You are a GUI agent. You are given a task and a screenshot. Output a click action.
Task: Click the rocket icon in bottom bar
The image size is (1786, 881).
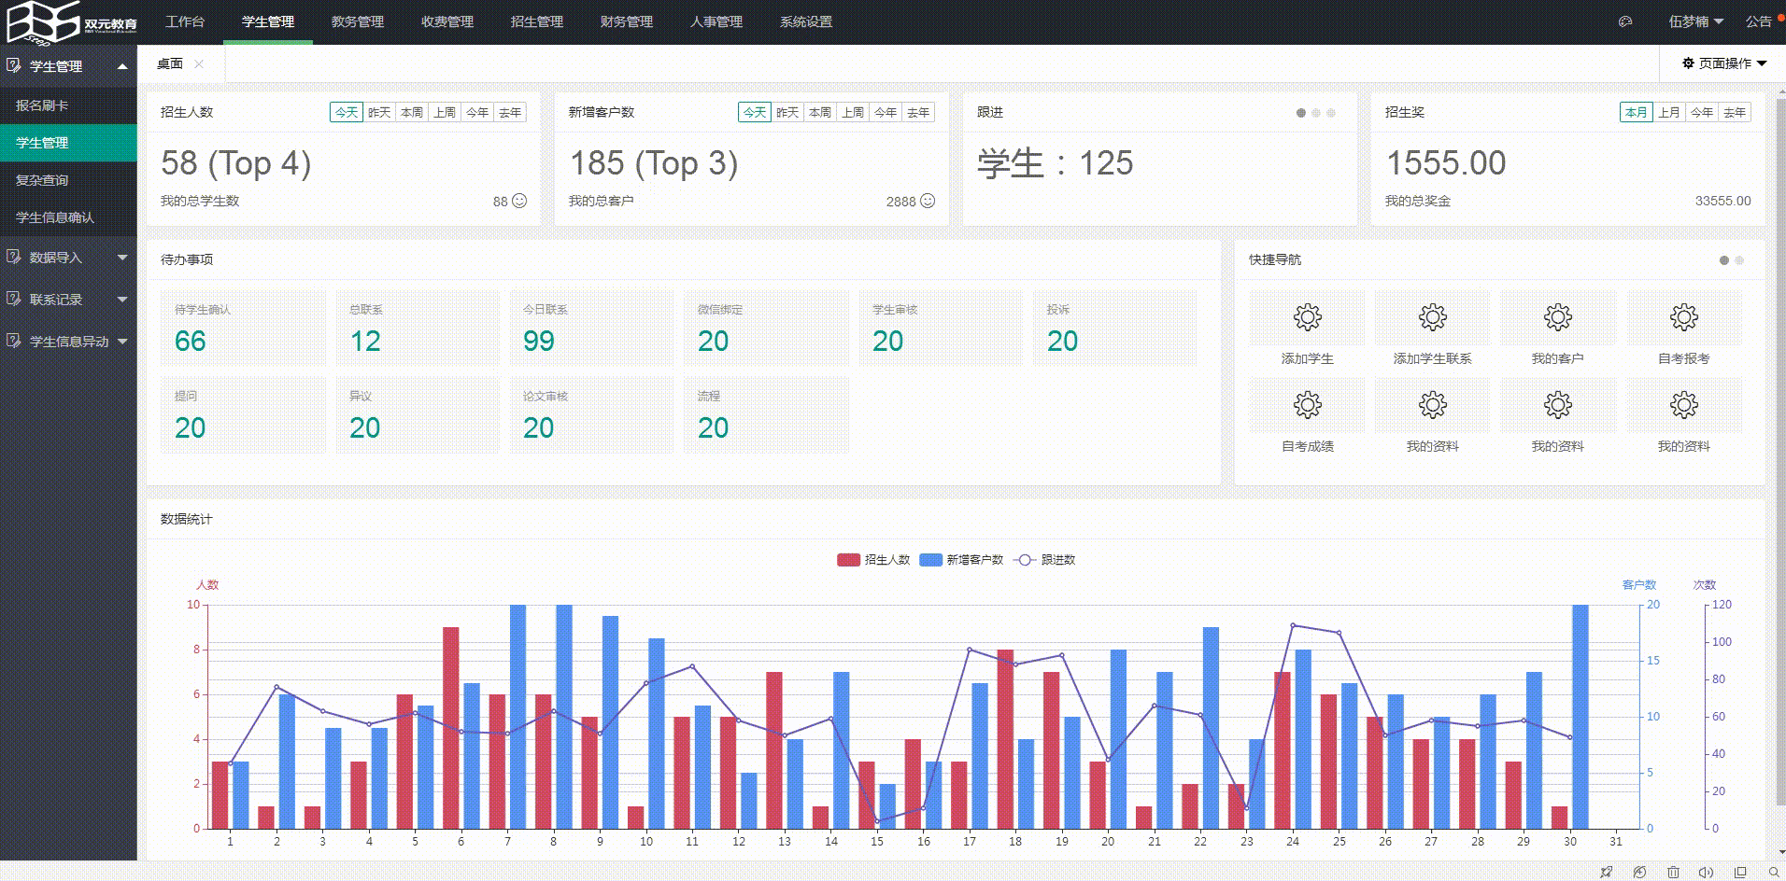coord(1606,872)
